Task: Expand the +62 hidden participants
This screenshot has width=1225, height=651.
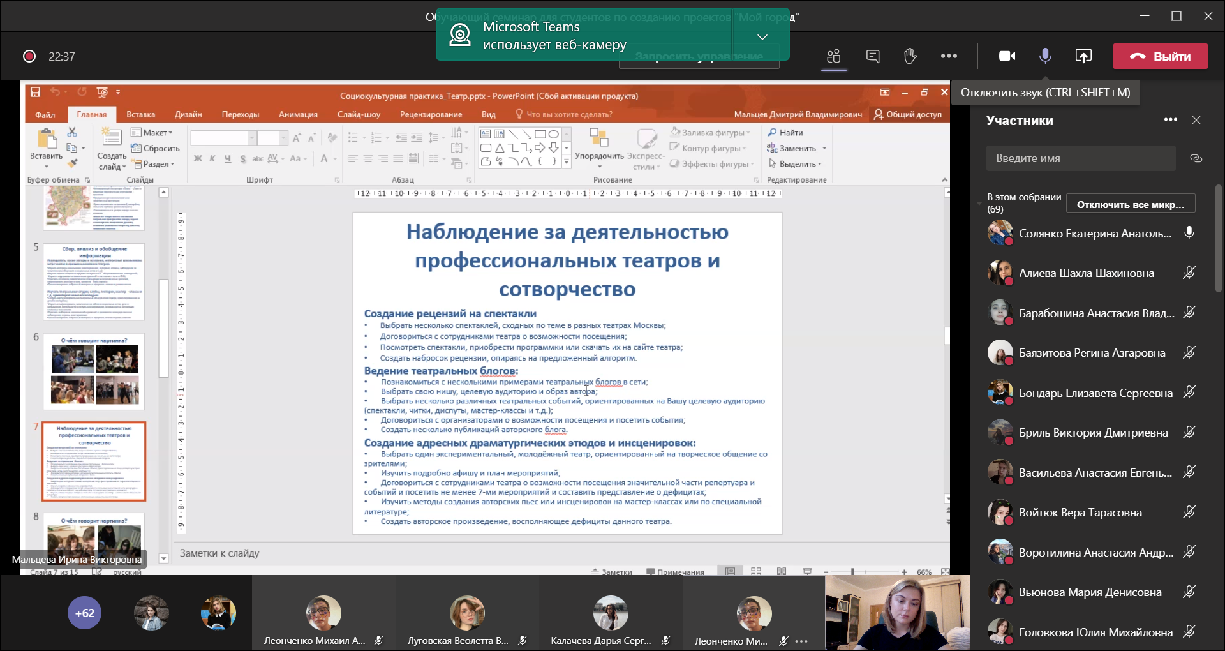Action: 84,613
